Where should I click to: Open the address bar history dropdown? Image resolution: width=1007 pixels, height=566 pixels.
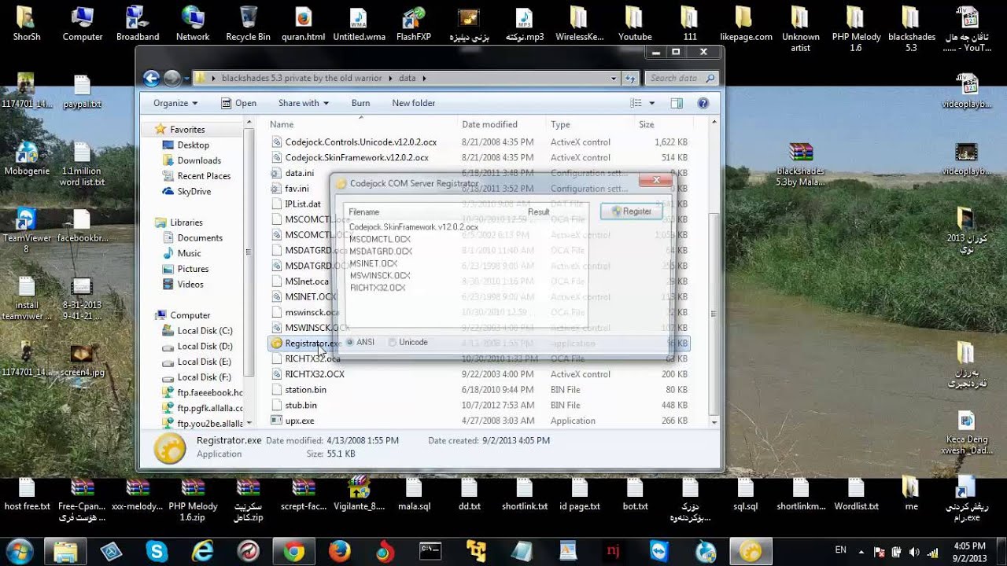614,79
